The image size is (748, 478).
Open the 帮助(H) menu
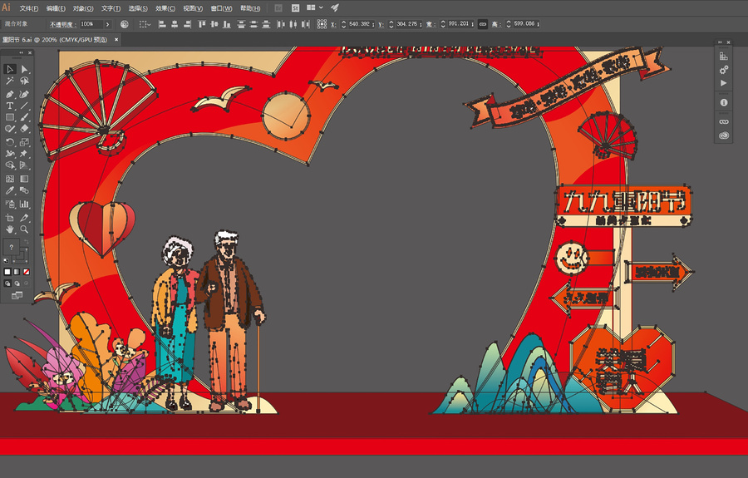(250, 8)
